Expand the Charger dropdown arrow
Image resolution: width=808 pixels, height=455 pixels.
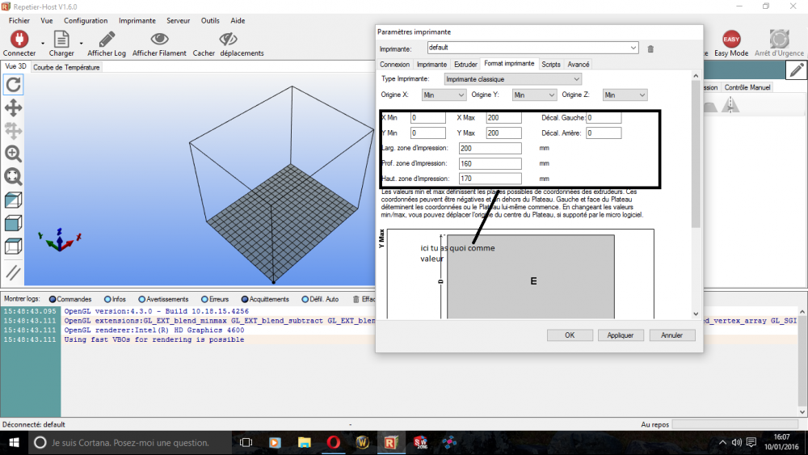click(x=82, y=44)
